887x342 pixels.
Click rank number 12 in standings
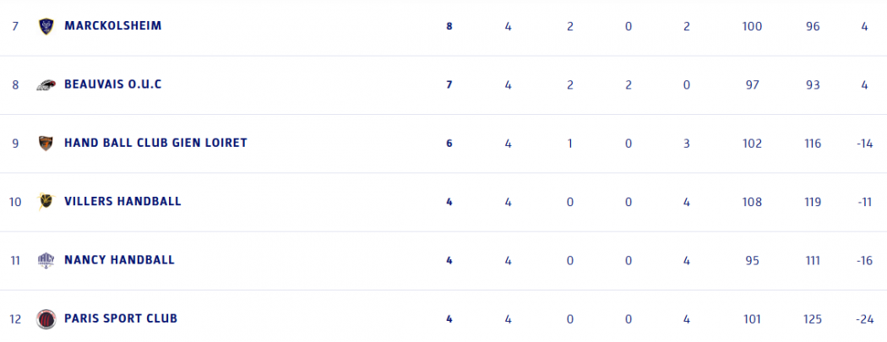point(15,319)
